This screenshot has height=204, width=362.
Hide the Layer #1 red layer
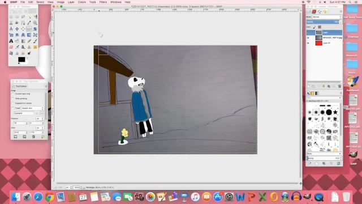(x=308, y=43)
